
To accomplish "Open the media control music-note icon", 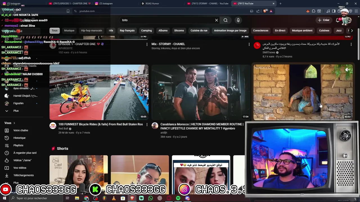I will (328, 11).
